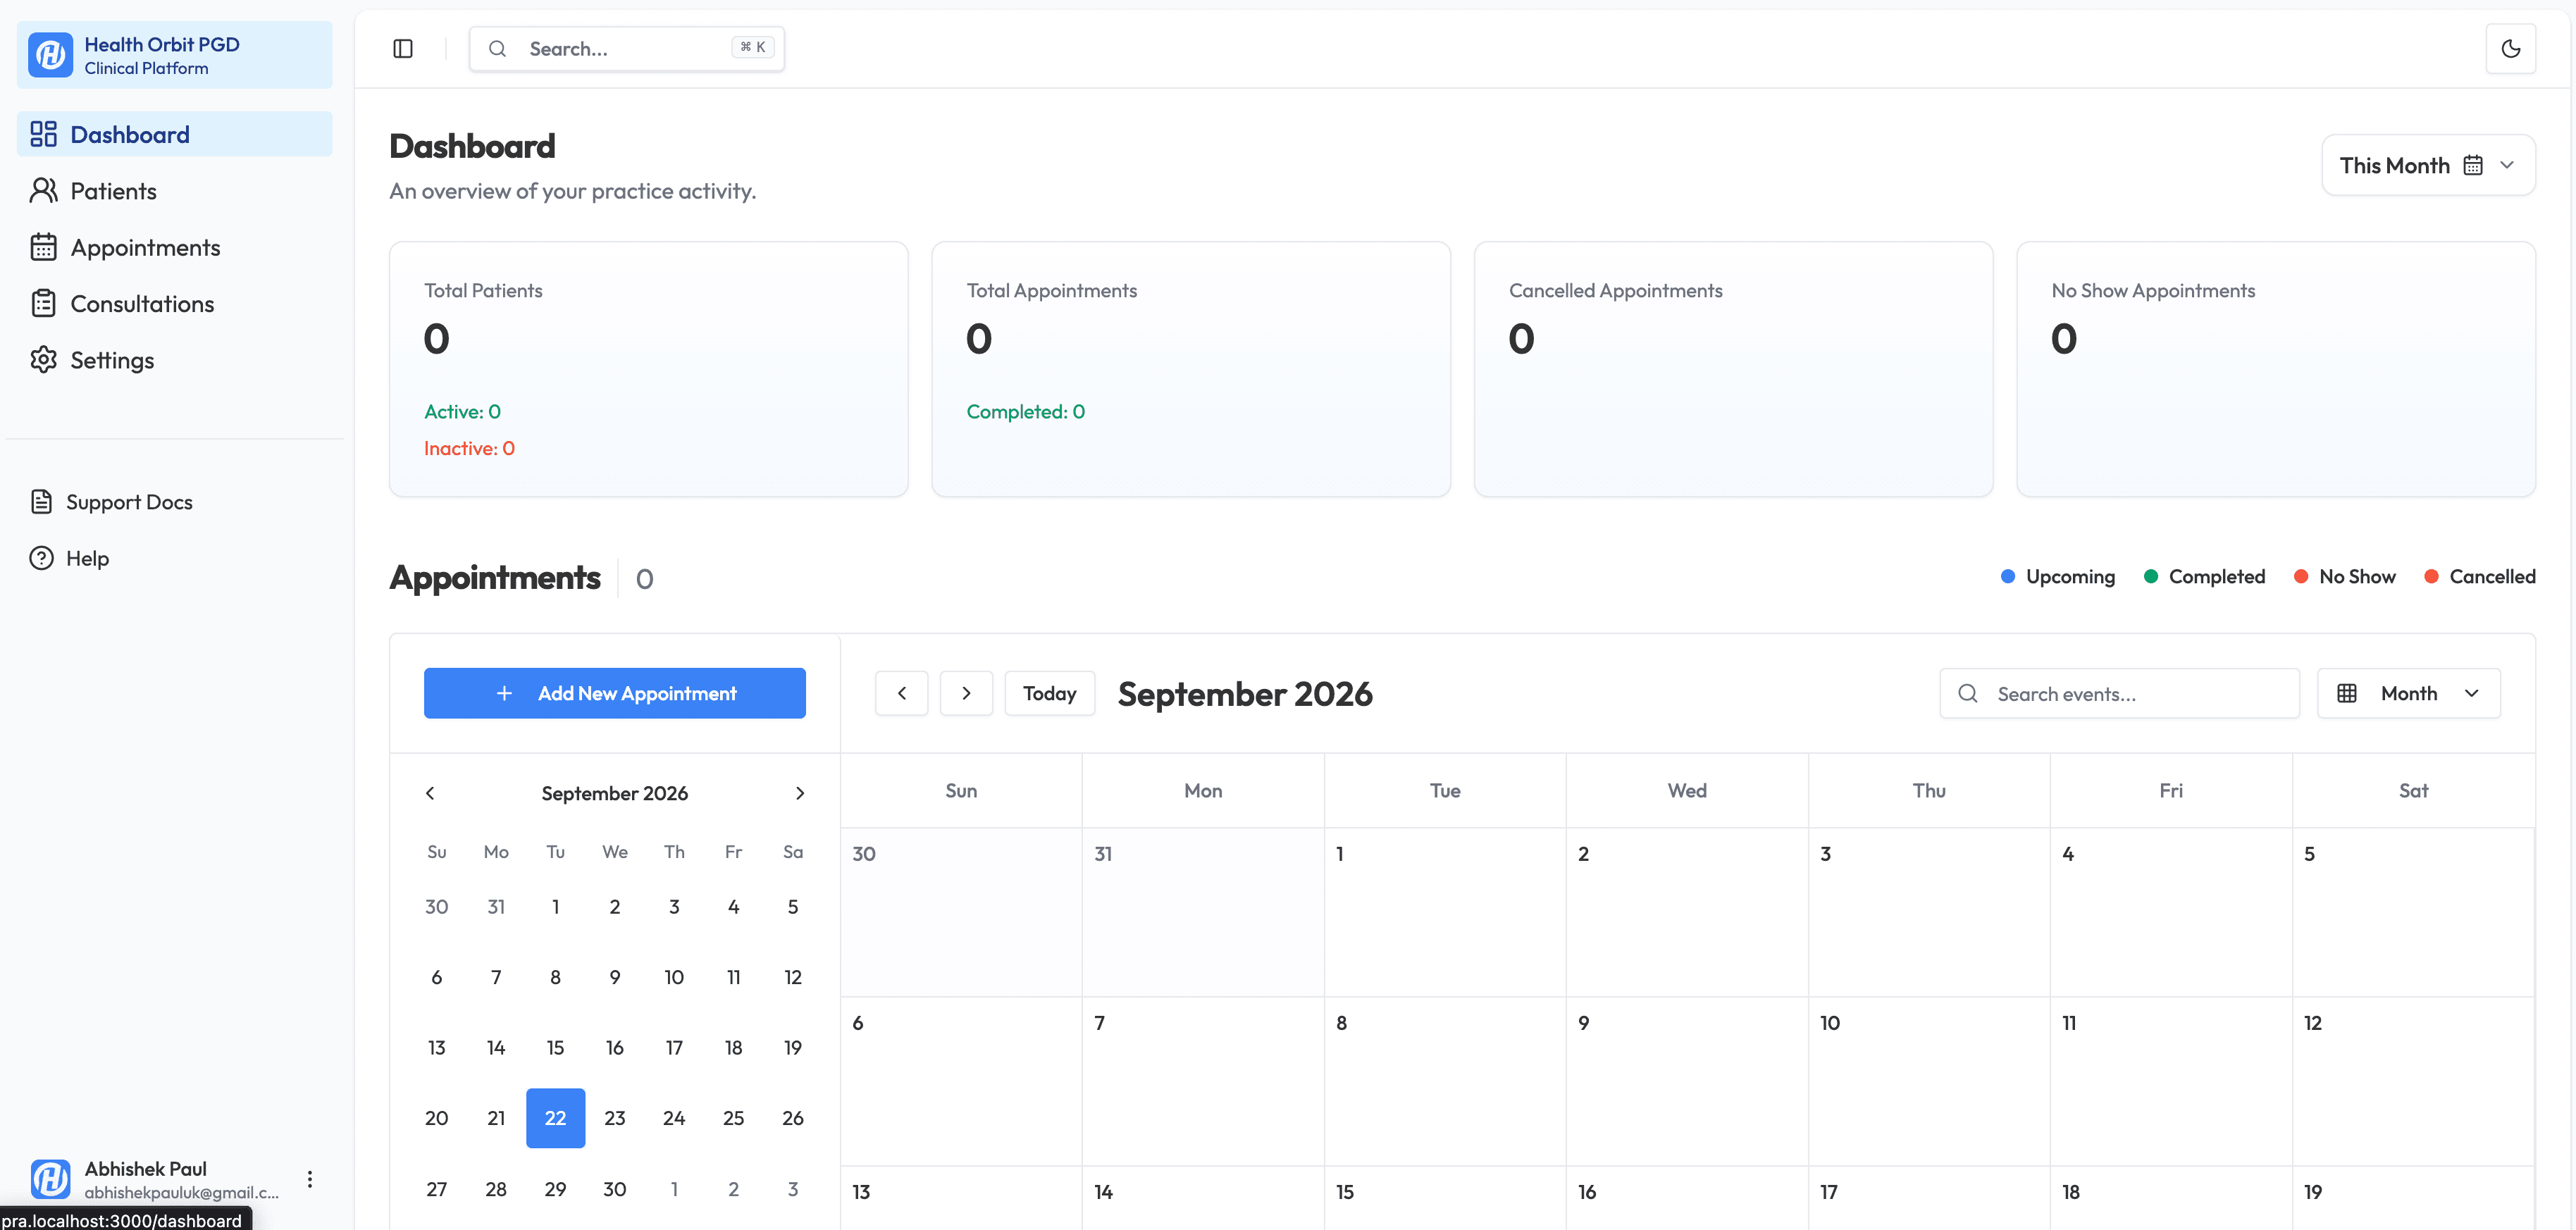Click Abhishek Paul profile avatar
Screen dimensions: 2576x1230
point(51,1179)
